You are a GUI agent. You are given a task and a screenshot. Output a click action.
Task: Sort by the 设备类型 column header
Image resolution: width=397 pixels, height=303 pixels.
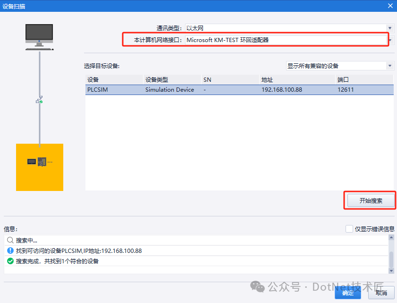(x=172, y=79)
